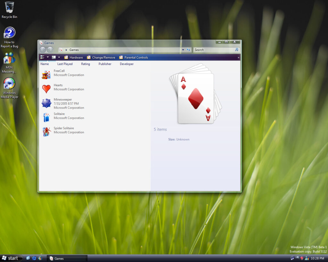Click the red security shield tray icon
The width and height of the screenshot is (328, 262).
tap(302, 258)
